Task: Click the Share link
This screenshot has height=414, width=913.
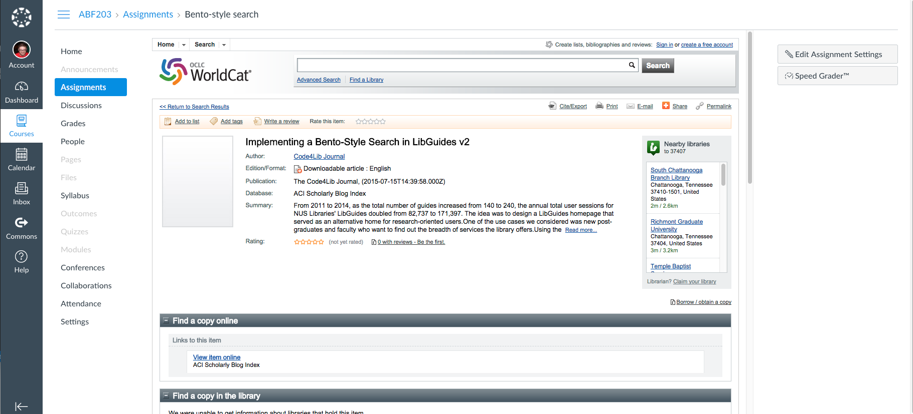Action: point(680,106)
